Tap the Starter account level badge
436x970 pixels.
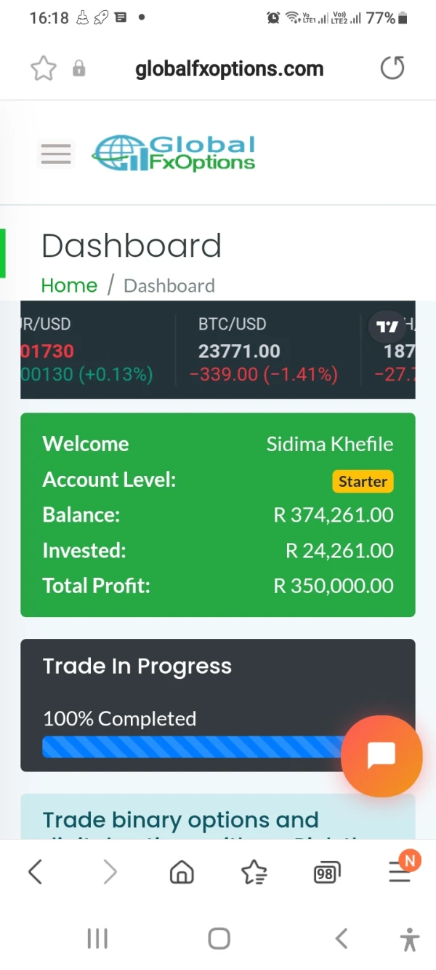click(x=363, y=482)
